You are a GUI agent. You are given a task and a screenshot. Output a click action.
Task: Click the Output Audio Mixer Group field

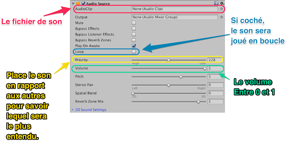point(175,17)
